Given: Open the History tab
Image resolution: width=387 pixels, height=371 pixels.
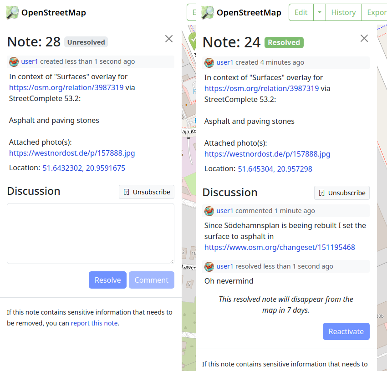Looking at the screenshot, I should [x=343, y=12].
